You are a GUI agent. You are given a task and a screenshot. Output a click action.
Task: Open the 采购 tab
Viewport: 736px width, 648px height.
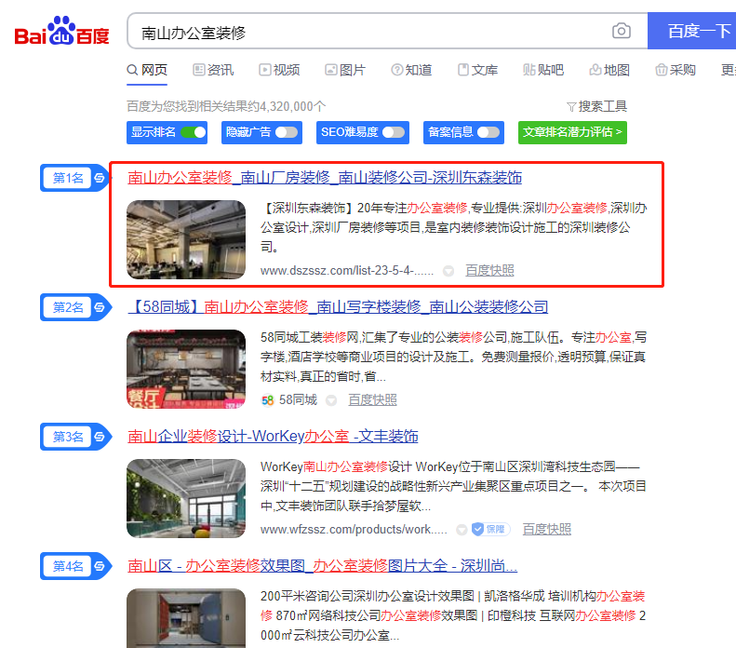click(x=676, y=71)
